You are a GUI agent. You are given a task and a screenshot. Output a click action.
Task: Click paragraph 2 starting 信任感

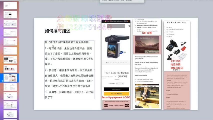[x=69, y=78]
